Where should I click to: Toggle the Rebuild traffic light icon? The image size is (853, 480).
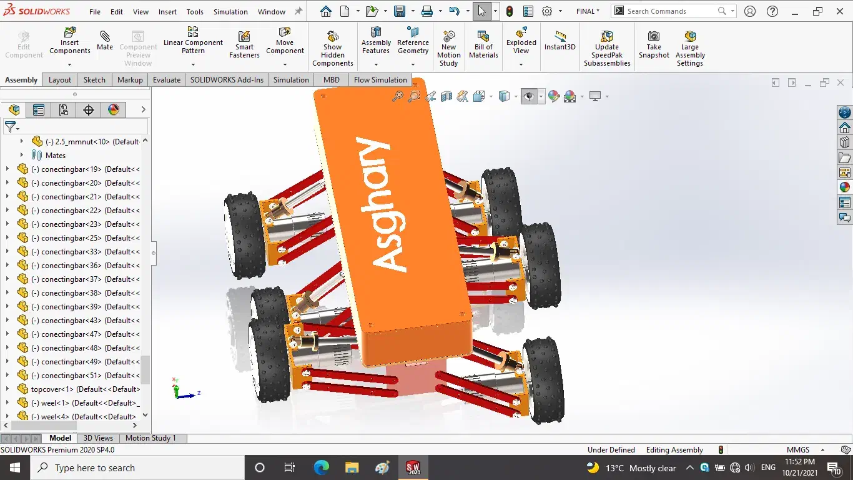coord(510,11)
